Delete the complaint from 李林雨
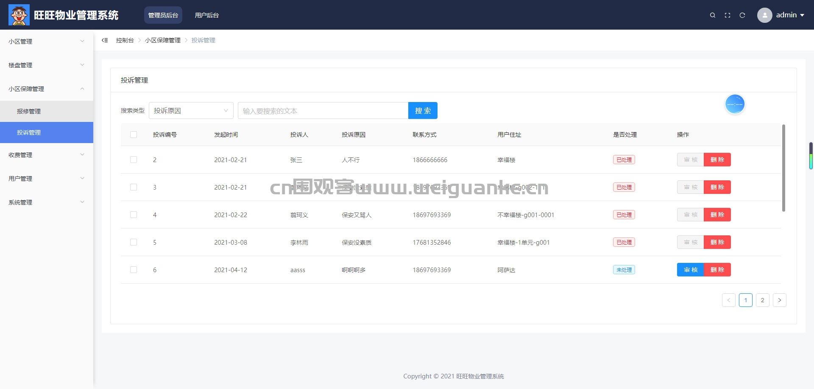Screen dimensions: 814x389 click(x=717, y=242)
